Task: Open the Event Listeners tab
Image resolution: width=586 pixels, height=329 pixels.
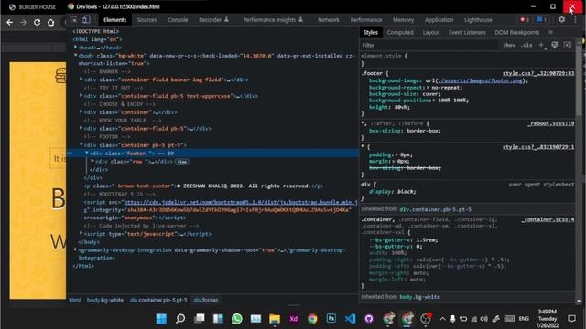Action: (467, 33)
